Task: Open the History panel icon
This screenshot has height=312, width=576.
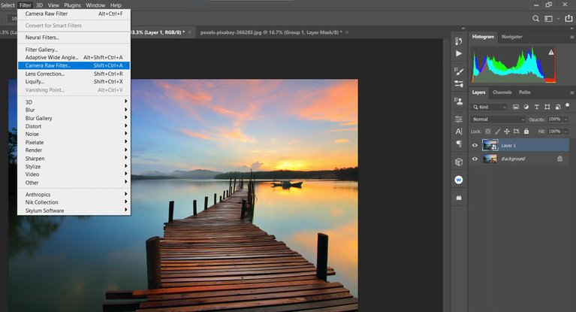Action: click(458, 41)
